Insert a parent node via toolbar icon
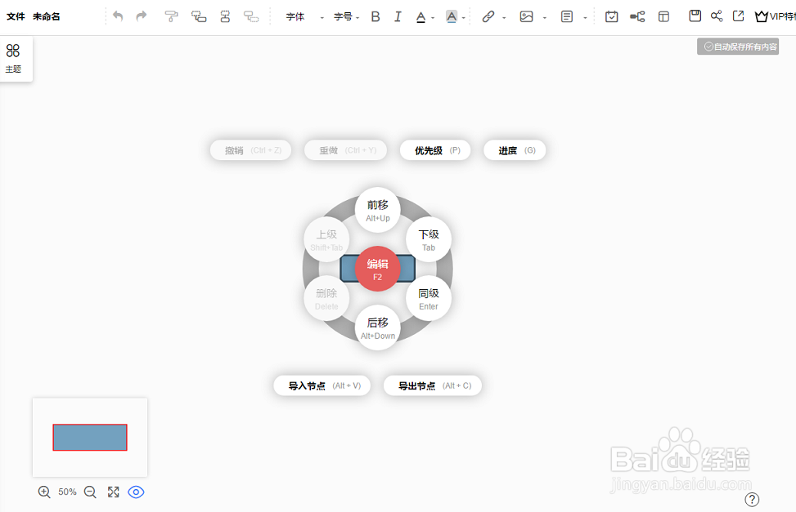This screenshot has height=512, width=796. 251,16
